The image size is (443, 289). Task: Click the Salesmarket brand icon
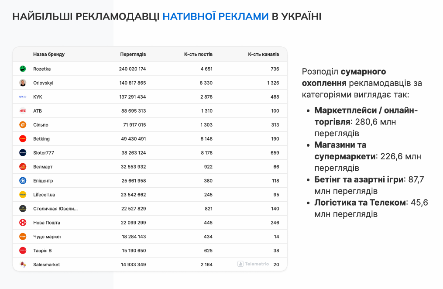[24, 264]
